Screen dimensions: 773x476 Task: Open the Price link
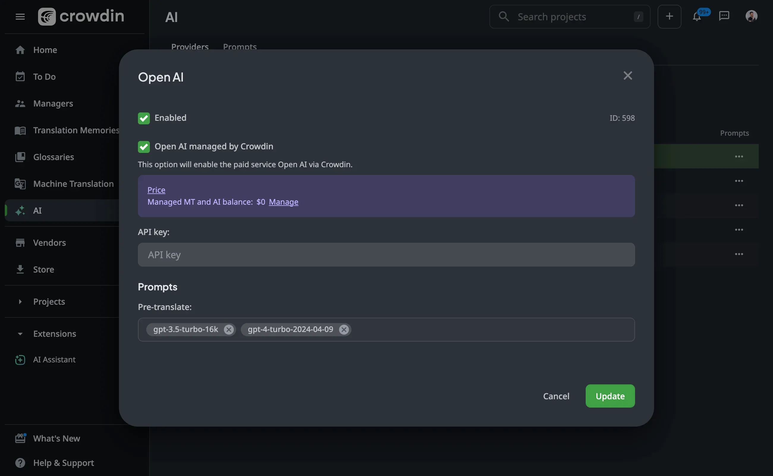[156, 190]
